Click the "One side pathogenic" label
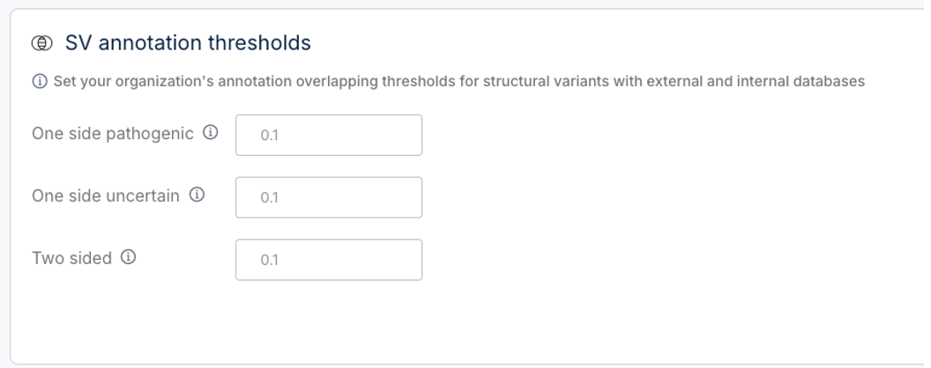 pos(113,134)
